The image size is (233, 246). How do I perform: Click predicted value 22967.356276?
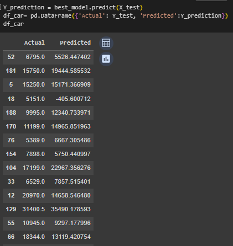71,168
